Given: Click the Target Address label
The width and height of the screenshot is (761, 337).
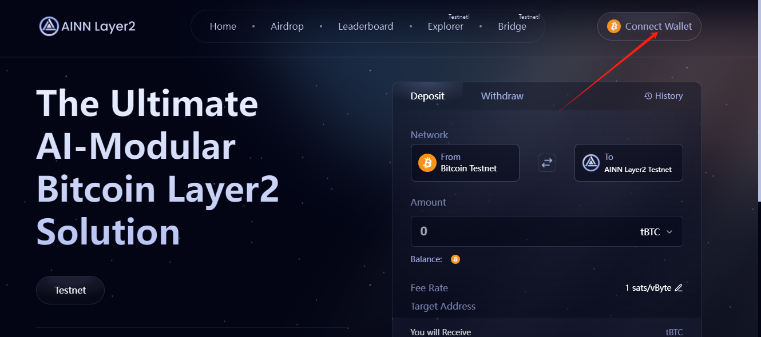Looking at the screenshot, I should tap(443, 306).
